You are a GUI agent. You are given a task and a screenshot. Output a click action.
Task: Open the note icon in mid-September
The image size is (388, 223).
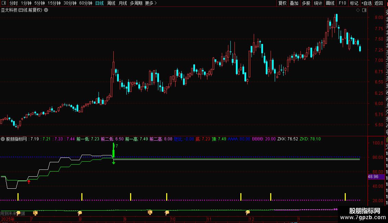click(x=150, y=212)
